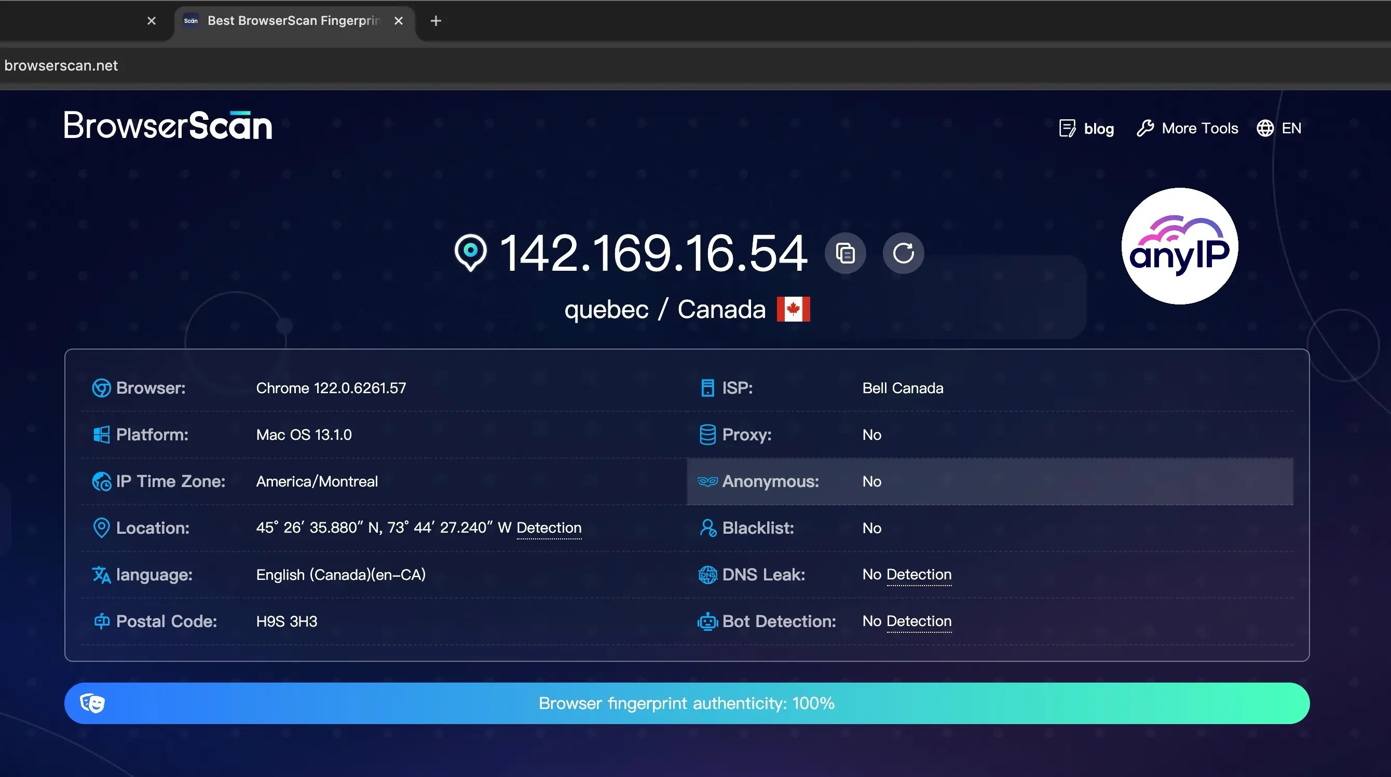Image resolution: width=1391 pixels, height=777 pixels.
Task: Select the IP address 142.169.16.54
Action: (653, 253)
